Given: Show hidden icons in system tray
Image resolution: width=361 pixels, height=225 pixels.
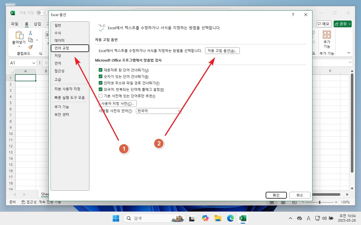Looking at the screenshot, I should [x=290, y=218].
